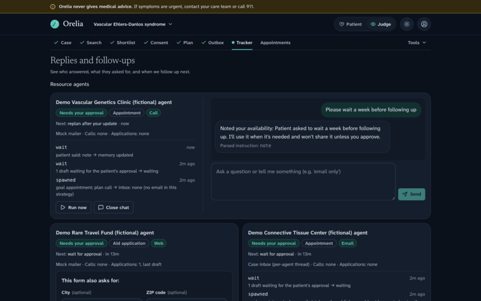Click the 'Noted your availability' agent reply
Image resolution: width=481 pixels, height=301 pixels.
pyautogui.click(x=303, y=137)
